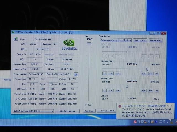Increase Shader Clock by 1 with +1 button
177x132 pixels.
[x=157, y=90]
